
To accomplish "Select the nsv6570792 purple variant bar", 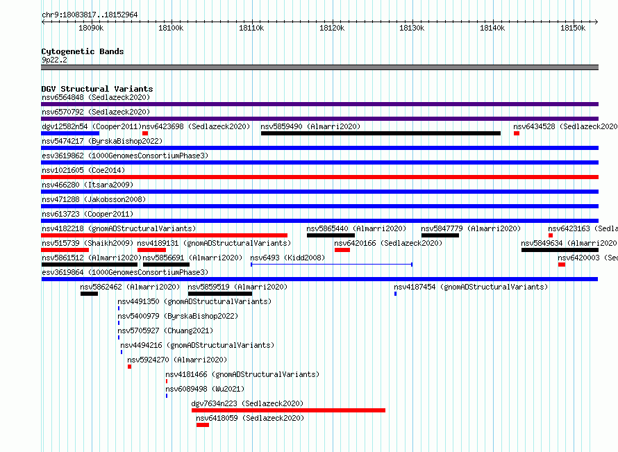I will [319, 119].
